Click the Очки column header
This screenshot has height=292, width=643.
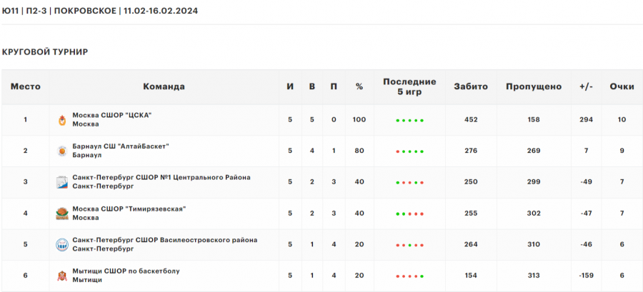tap(622, 86)
